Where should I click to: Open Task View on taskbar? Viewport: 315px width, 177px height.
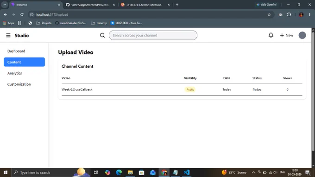96,172
